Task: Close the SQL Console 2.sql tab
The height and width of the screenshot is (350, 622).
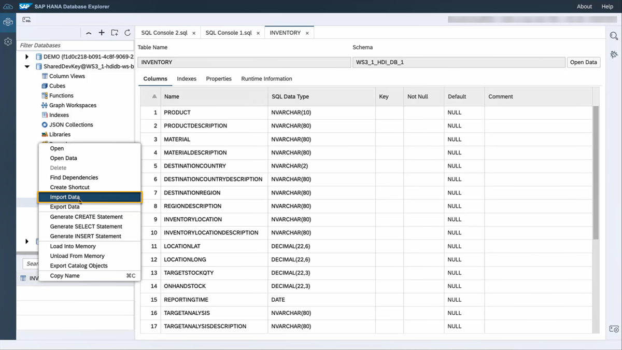Action: click(194, 33)
